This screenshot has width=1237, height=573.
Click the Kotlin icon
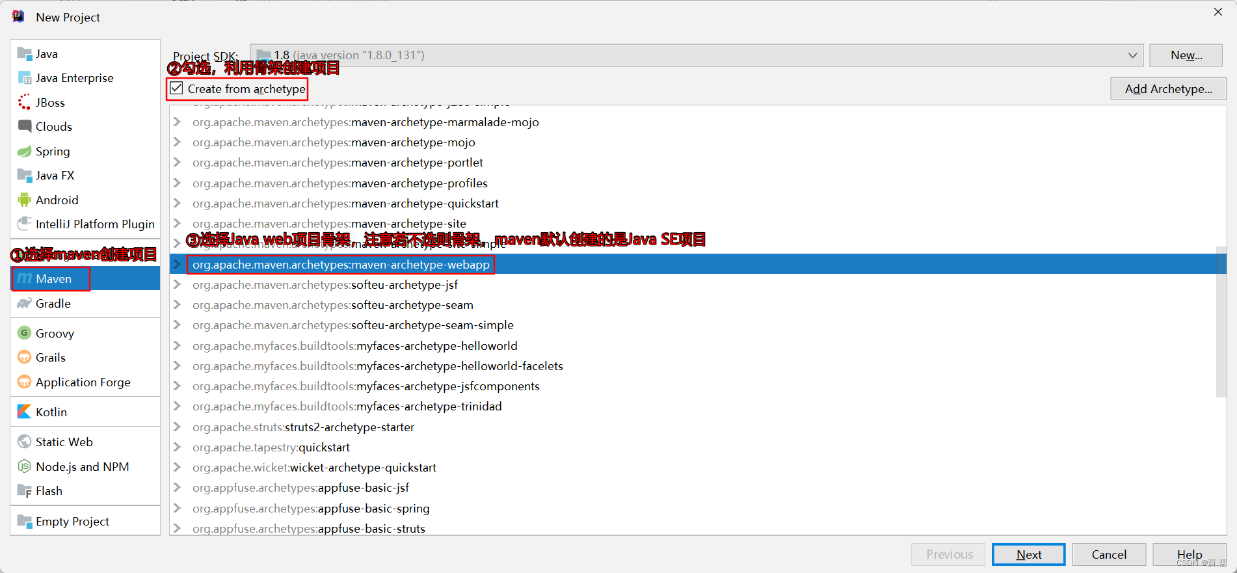[25, 412]
